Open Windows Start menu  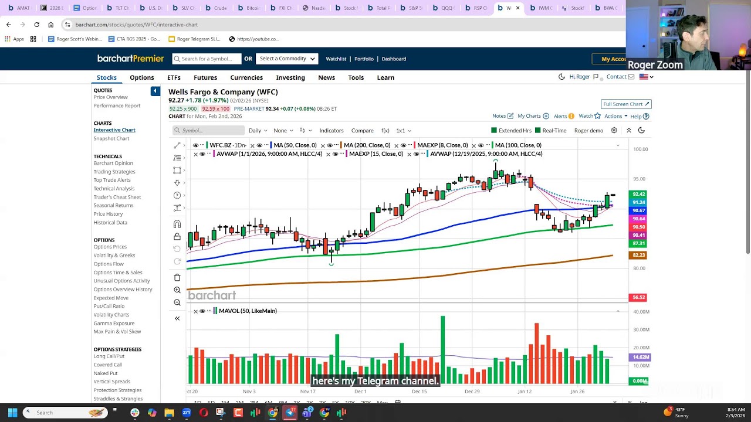pos(12,413)
